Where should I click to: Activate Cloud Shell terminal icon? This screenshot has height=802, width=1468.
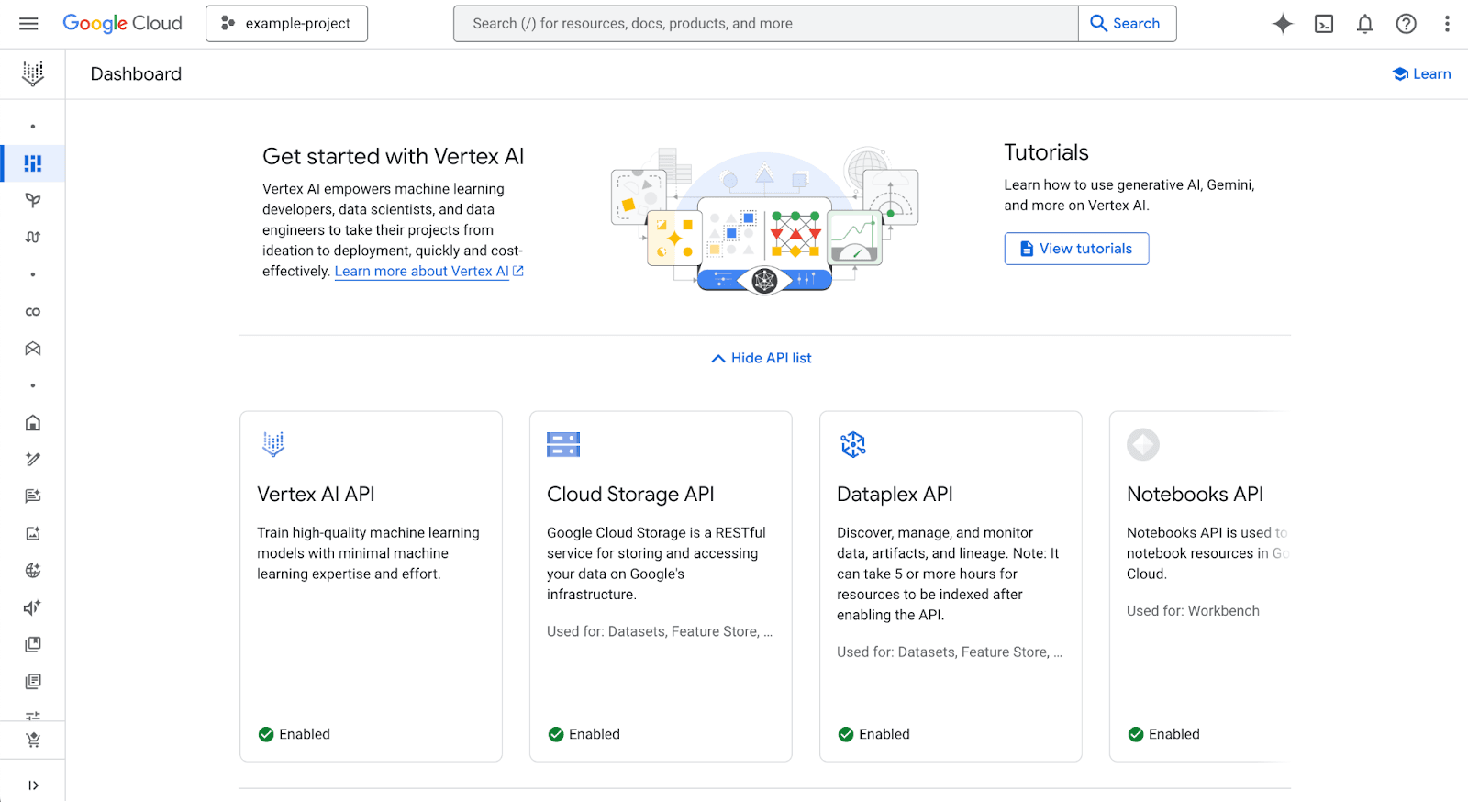pos(1324,24)
